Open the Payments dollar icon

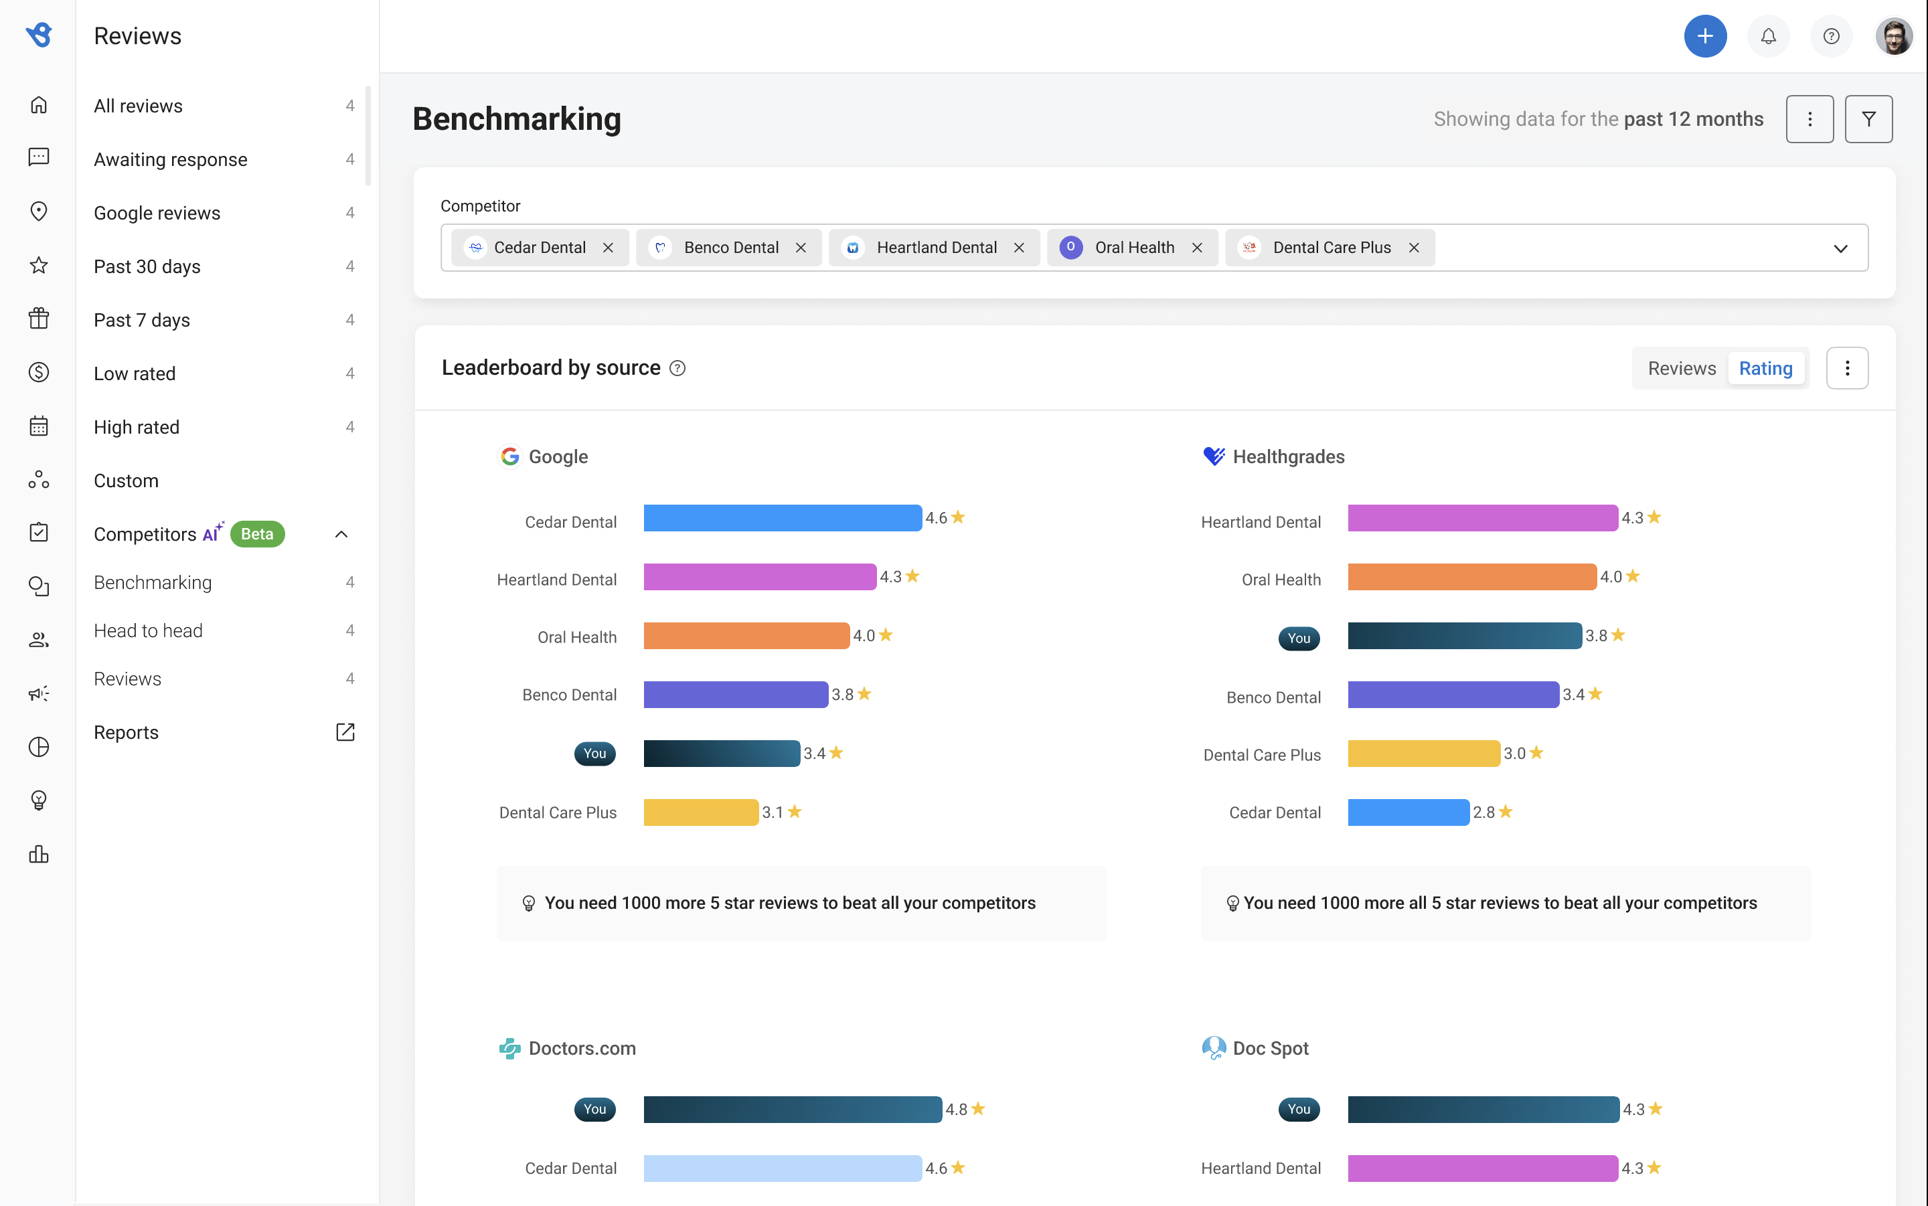coord(38,373)
